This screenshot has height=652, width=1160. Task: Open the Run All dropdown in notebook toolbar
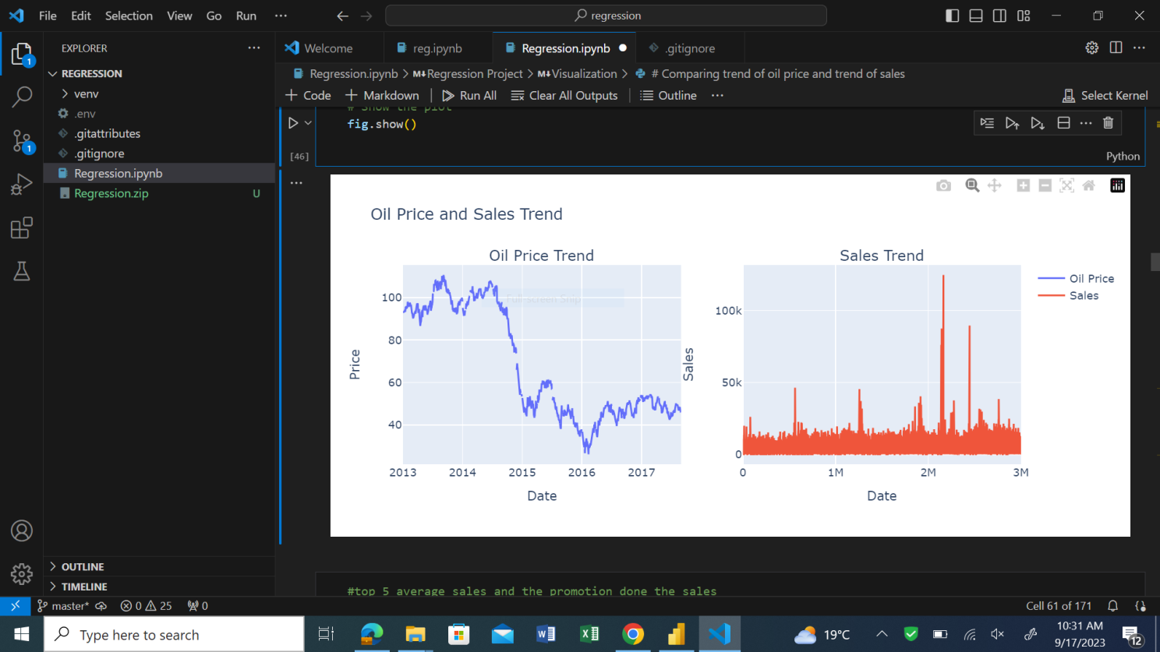pos(469,95)
